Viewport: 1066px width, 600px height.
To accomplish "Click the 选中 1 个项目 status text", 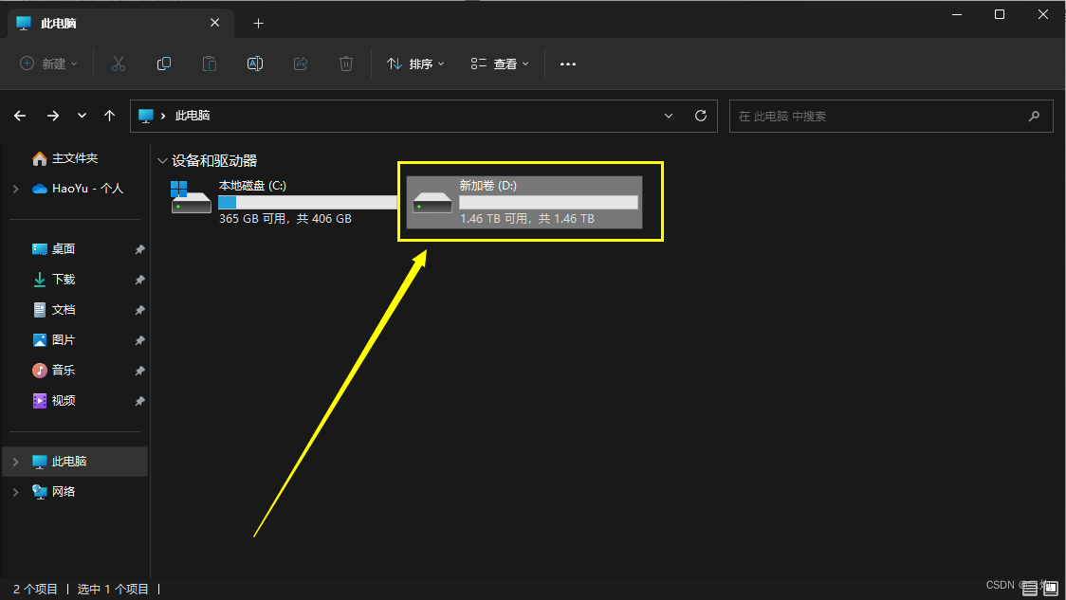I will [x=113, y=590].
